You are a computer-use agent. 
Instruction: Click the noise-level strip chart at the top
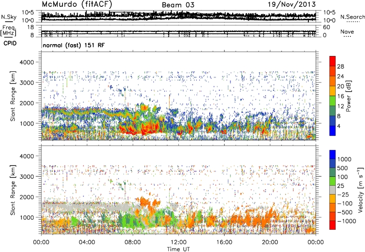[178, 16]
